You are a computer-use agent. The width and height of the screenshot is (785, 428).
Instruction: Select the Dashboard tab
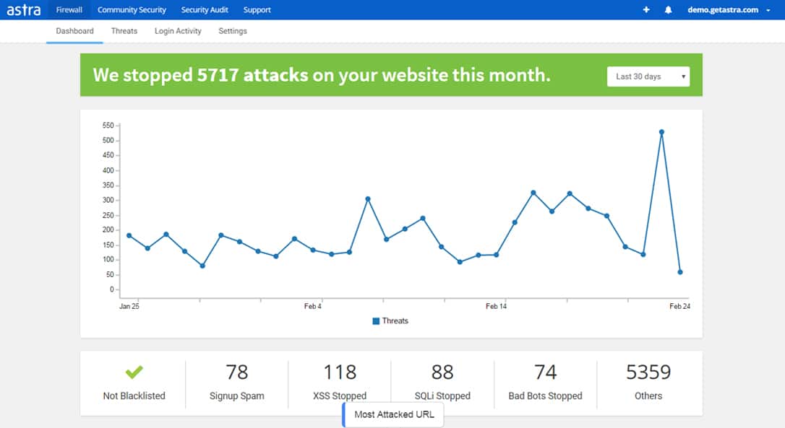click(74, 31)
